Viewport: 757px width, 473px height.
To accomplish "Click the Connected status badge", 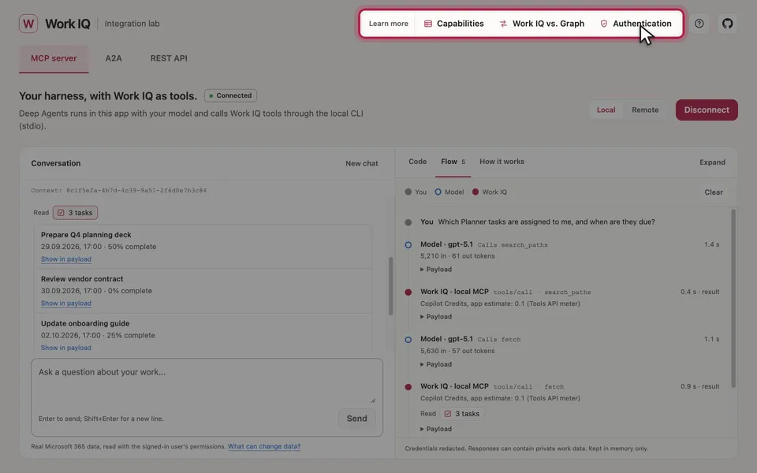I will [x=230, y=95].
